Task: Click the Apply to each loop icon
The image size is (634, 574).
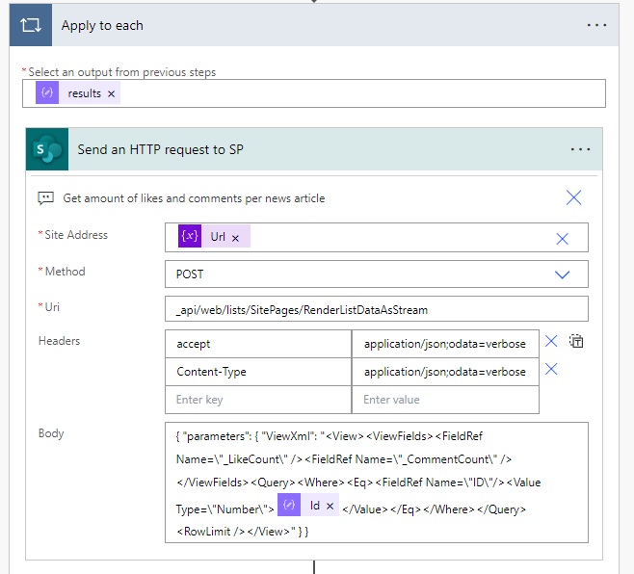Action: (x=31, y=25)
